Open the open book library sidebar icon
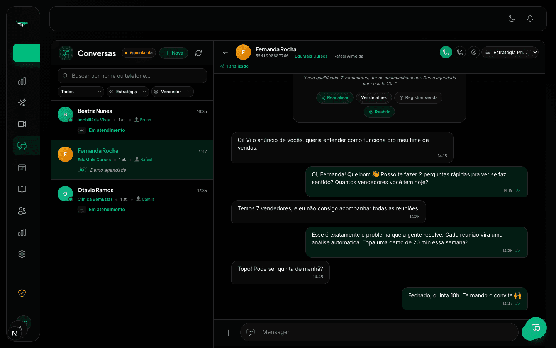This screenshot has height=348, width=556. pyautogui.click(x=22, y=189)
